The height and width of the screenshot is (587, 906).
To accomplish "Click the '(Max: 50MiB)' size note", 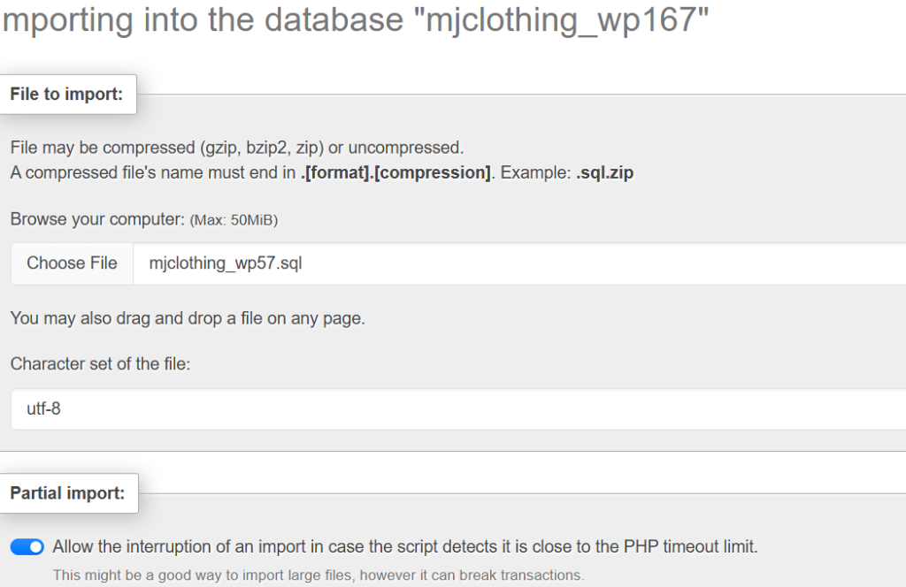I will pos(234,220).
